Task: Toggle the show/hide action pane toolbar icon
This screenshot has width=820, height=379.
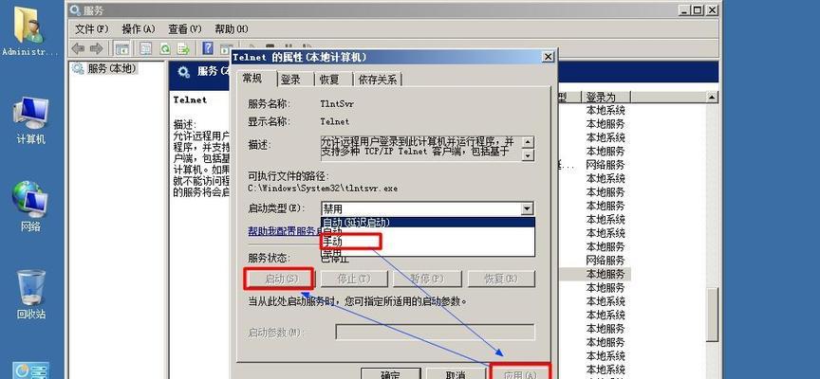Action: tap(225, 48)
